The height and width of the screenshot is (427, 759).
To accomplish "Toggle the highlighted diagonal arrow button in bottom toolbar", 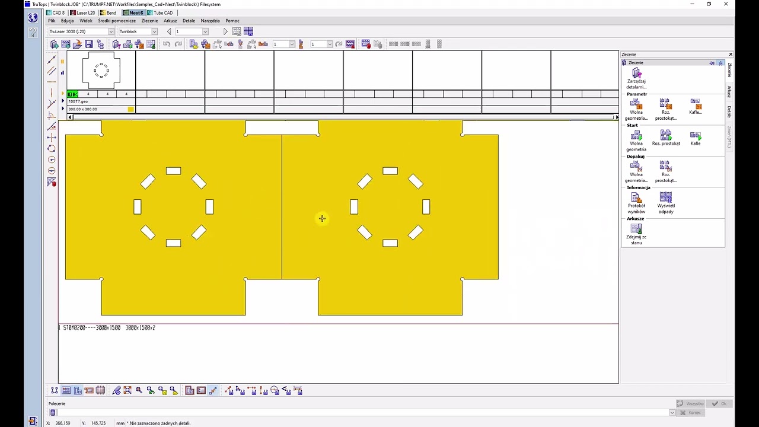I will point(213,390).
